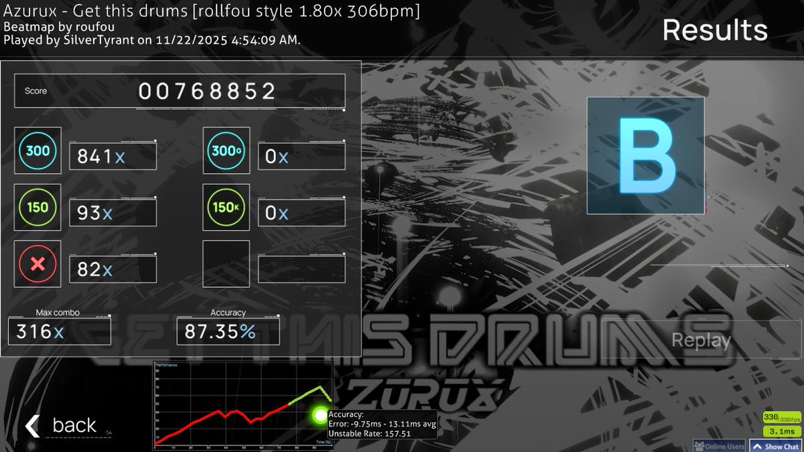Screen dimensions: 804x452
Task: Click the 82x miss count
Action: point(94,269)
